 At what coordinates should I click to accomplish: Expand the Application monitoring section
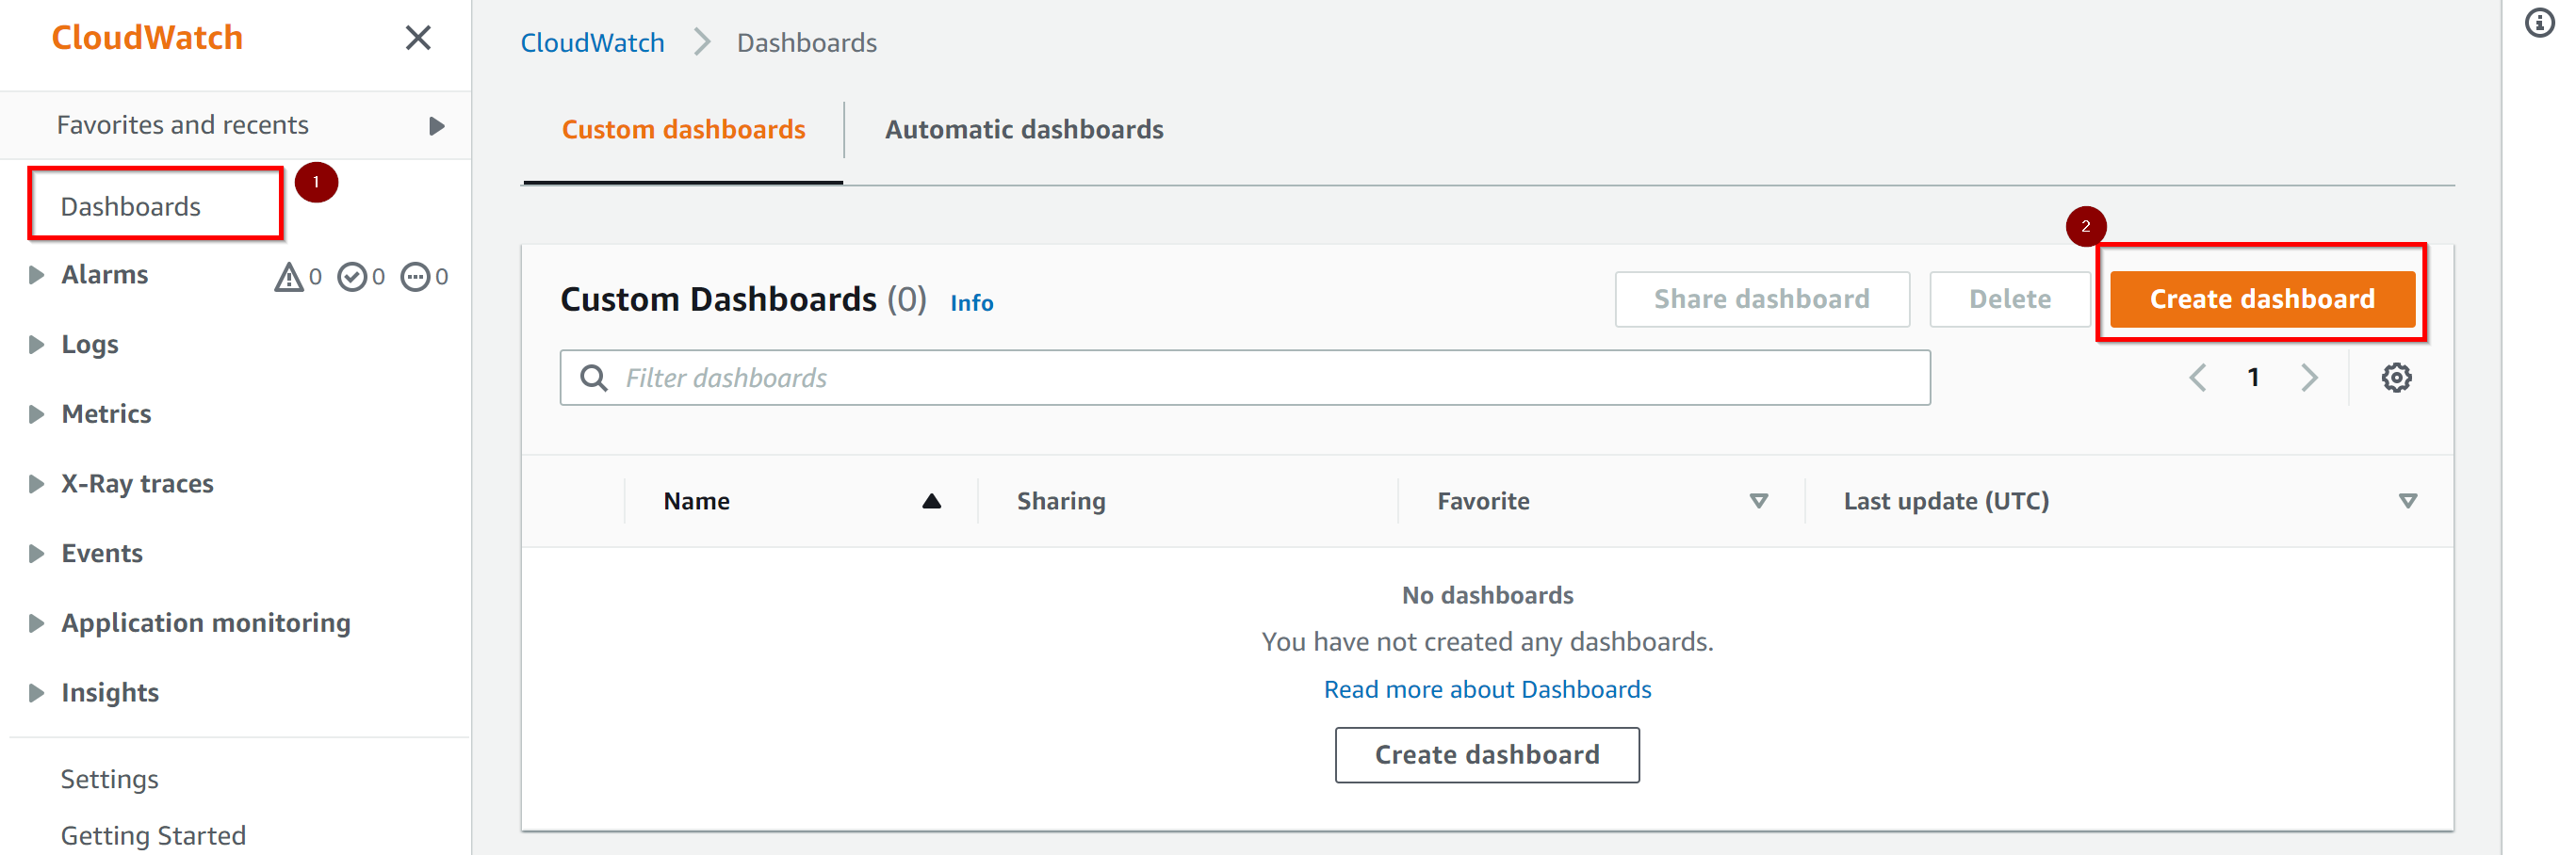(x=36, y=623)
